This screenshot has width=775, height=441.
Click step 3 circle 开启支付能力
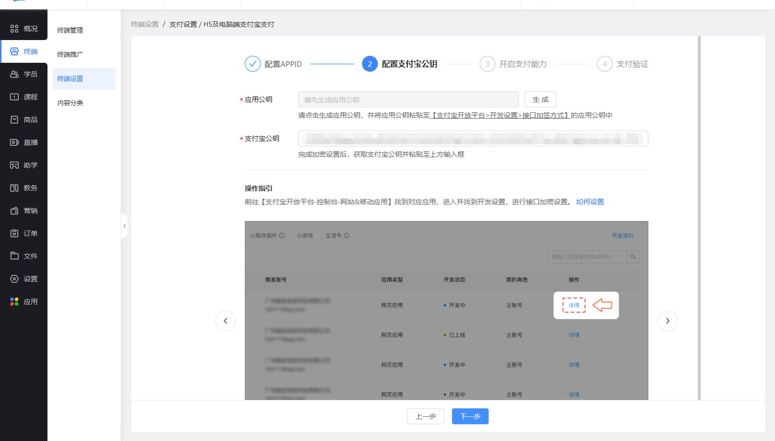click(487, 64)
